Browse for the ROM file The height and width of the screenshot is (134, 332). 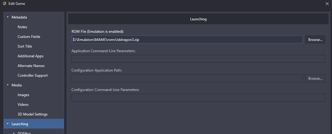[315, 39]
